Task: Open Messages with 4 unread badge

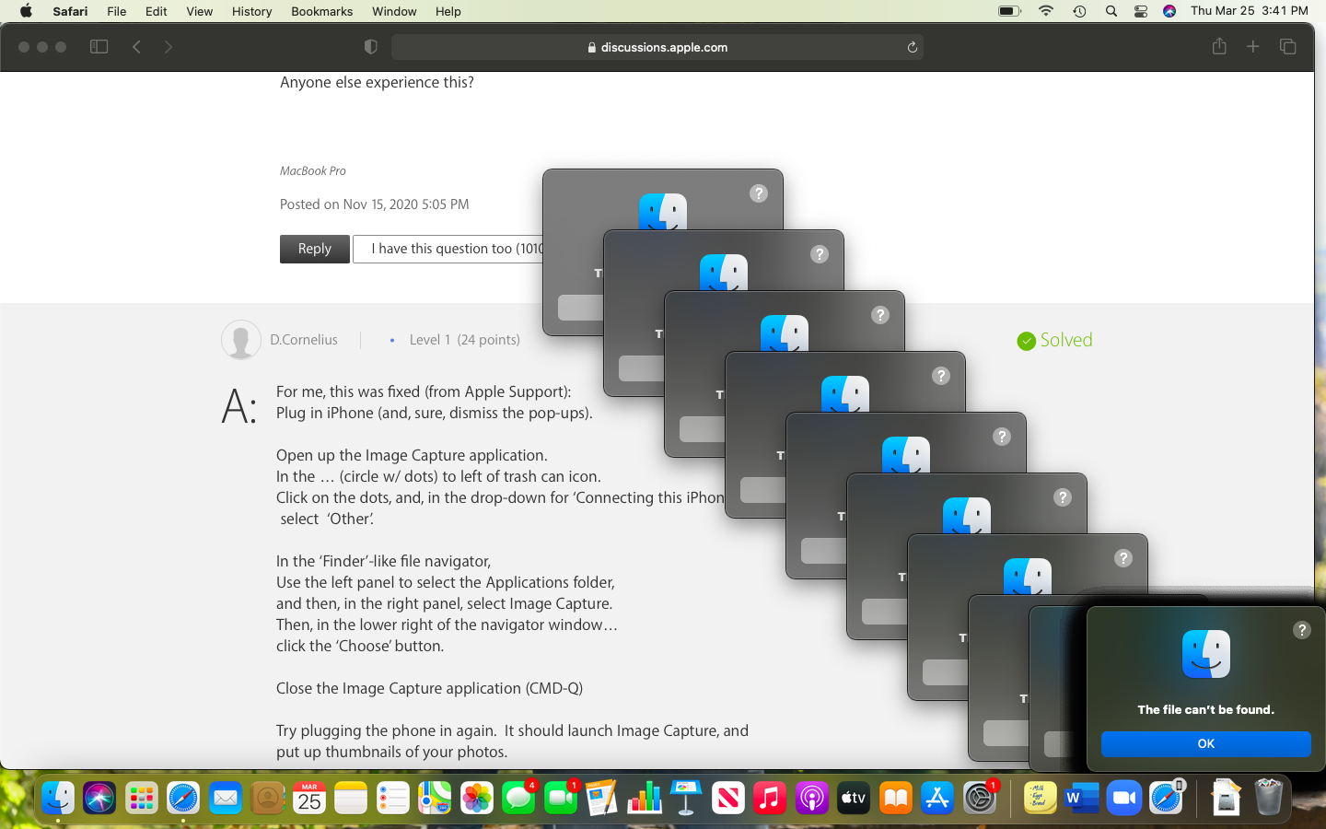Action: 518,798
